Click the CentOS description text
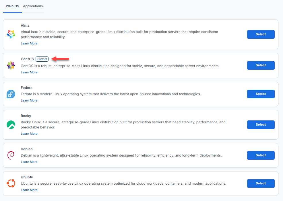Image resolution: width=283 pixels, height=201 pixels. (x=120, y=66)
